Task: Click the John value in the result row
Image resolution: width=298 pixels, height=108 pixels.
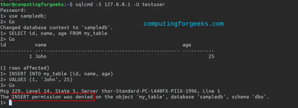Action: click(41, 56)
